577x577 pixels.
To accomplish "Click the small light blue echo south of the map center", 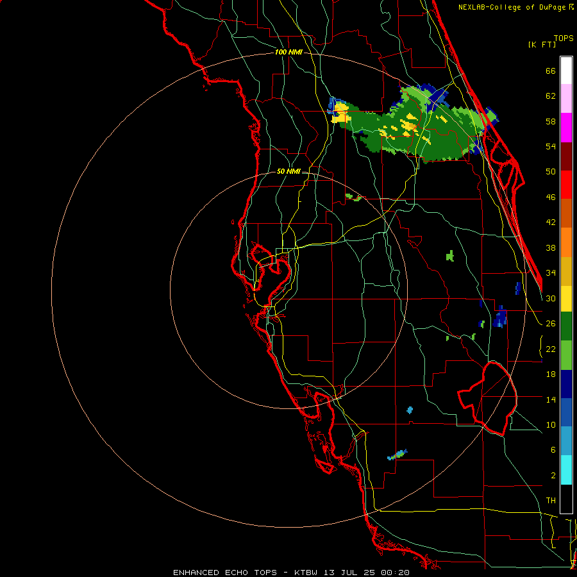I will pos(410,410).
